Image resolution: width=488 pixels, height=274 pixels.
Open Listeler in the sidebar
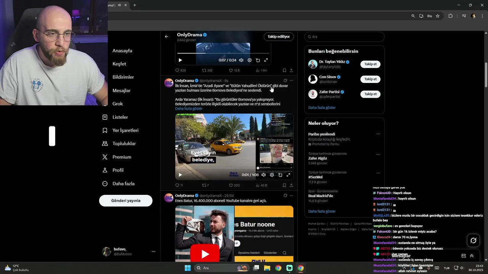click(x=115, y=117)
